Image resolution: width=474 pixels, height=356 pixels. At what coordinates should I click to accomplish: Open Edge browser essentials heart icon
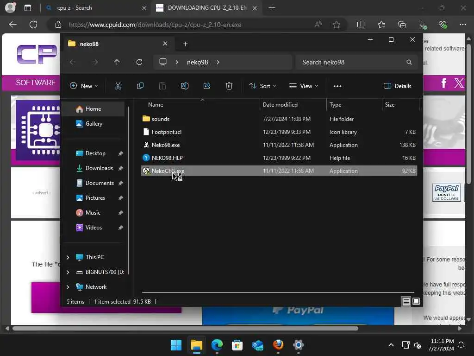443,25
